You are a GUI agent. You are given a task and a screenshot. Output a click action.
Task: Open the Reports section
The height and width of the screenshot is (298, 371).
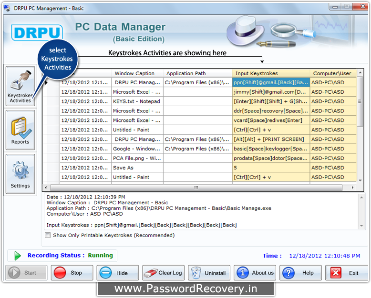tap(21, 130)
